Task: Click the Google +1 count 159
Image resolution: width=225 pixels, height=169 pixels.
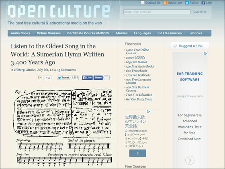Action: (48, 78)
